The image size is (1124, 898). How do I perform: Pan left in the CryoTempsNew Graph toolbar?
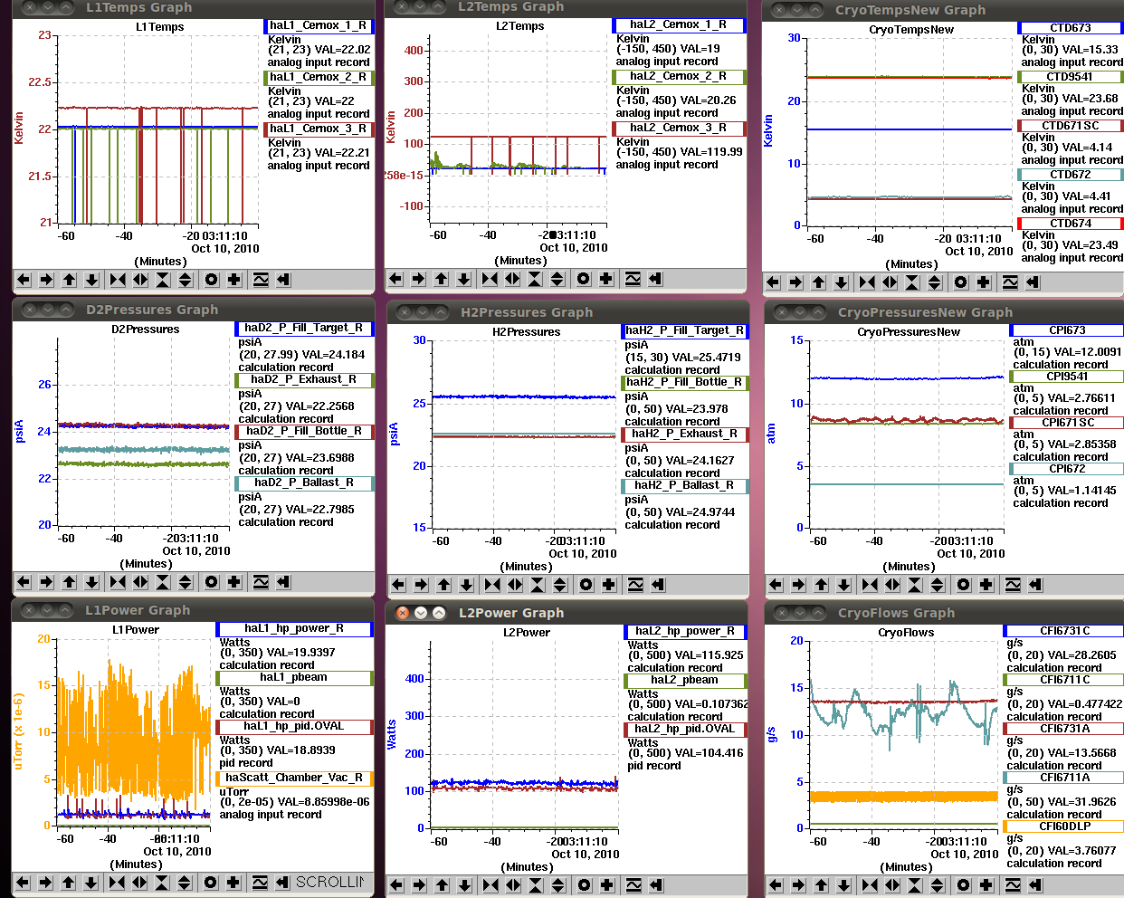(773, 282)
